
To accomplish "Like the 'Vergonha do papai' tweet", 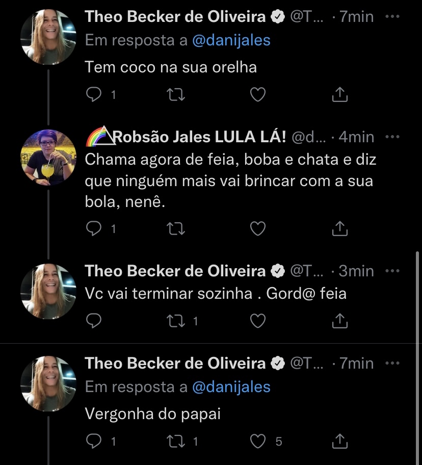I will pos(258,441).
